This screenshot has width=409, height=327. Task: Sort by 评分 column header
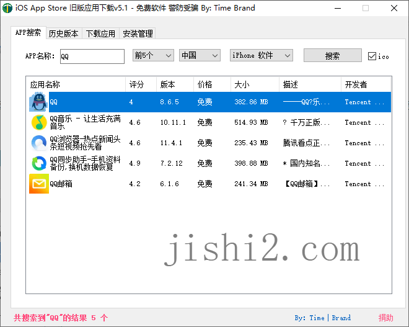[141, 84]
